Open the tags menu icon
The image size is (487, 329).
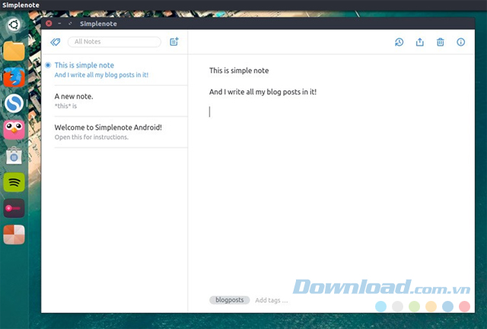pos(56,43)
